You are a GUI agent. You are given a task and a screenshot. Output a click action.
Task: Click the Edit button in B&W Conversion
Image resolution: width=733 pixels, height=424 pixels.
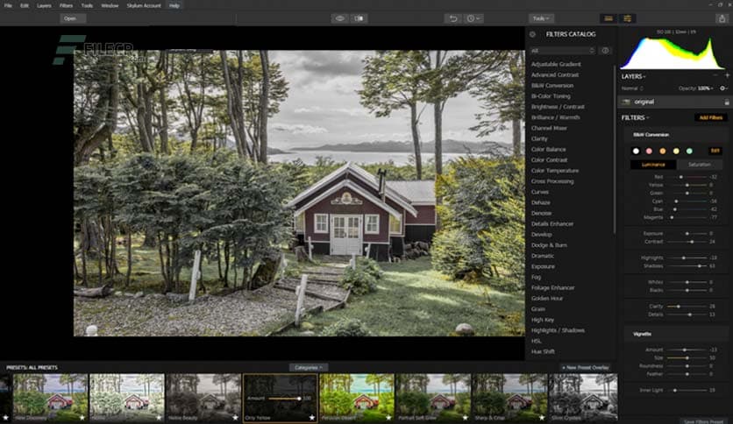[715, 151]
